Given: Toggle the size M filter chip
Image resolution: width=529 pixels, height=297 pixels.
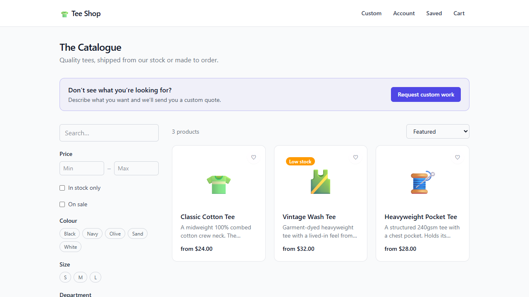Looking at the screenshot, I should tap(81, 277).
